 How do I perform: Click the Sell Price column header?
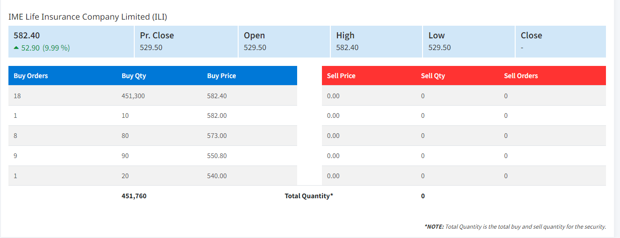(x=341, y=76)
